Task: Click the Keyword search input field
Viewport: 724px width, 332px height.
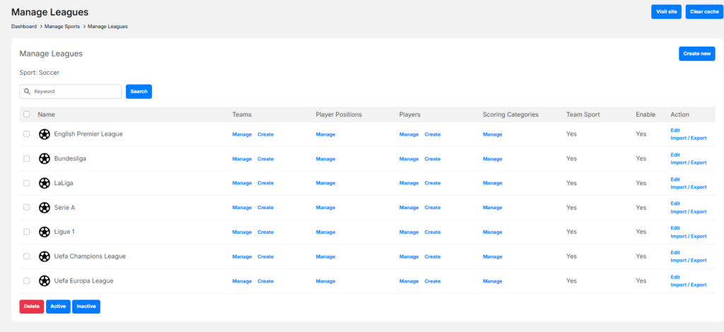Action: [76, 91]
